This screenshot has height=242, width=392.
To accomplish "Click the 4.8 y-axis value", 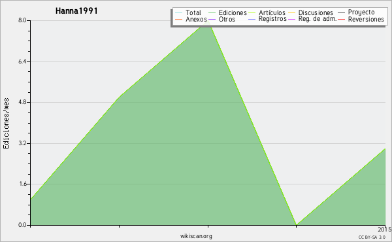I will 22,102.
